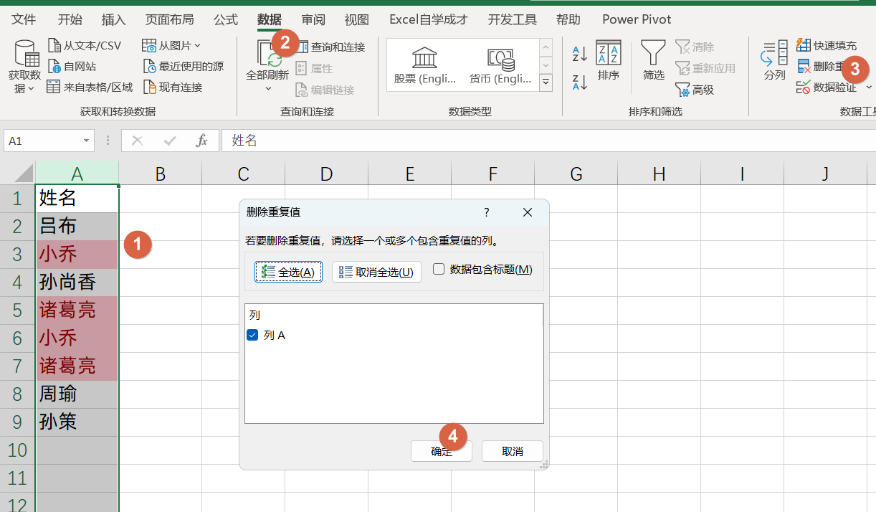The width and height of the screenshot is (876, 512).
Task: Click 自网站 (From Web) icon
Action: (x=54, y=67)
